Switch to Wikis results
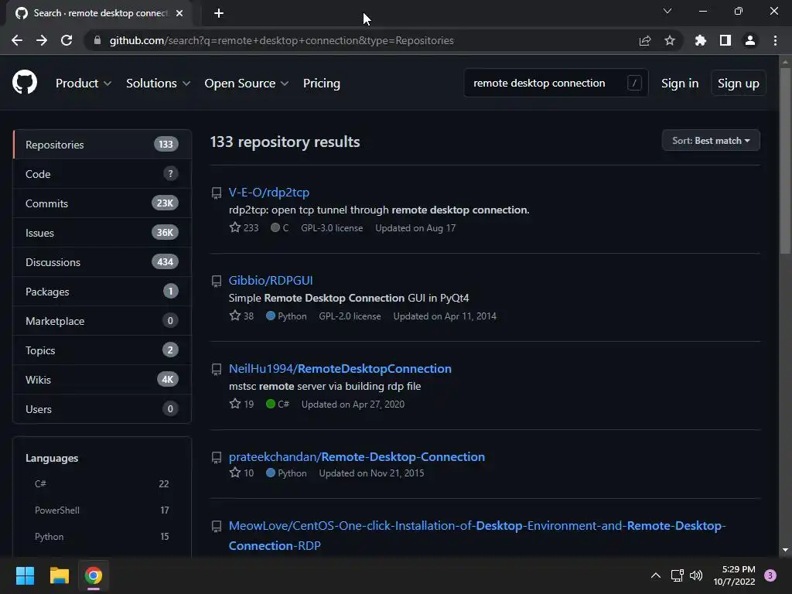 click(x=102, y=379)
